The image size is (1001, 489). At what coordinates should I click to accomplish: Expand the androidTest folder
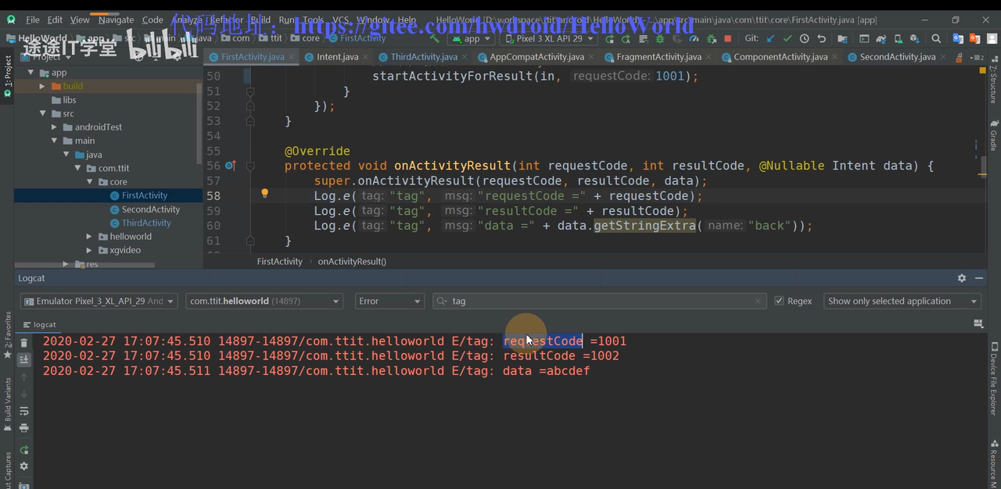pyautogui.click(x=55, y=127)
